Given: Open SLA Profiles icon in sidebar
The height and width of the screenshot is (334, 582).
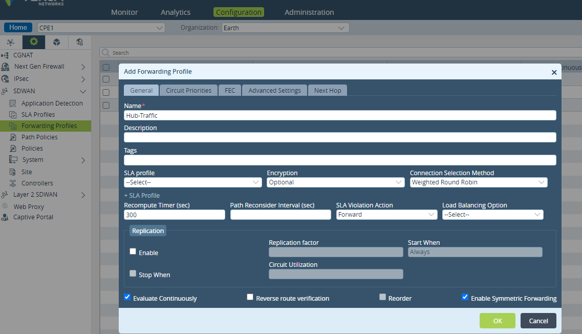Looking at the screenshot, I should [13, 114].
